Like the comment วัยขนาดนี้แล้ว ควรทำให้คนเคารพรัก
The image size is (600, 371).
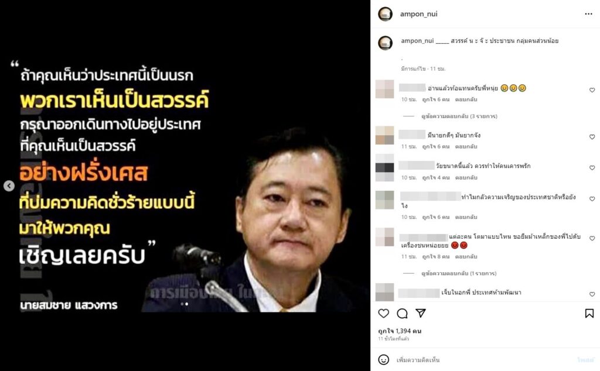(x=592, y=168)
